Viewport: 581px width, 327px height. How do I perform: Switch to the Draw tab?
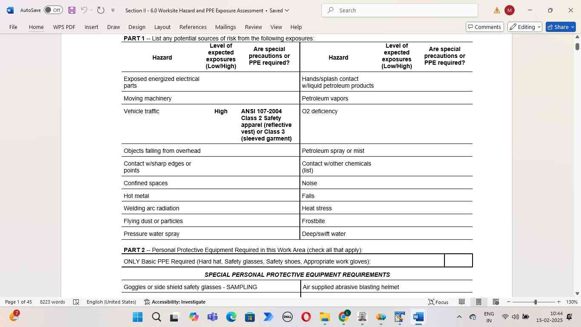[x=113, y=27]
